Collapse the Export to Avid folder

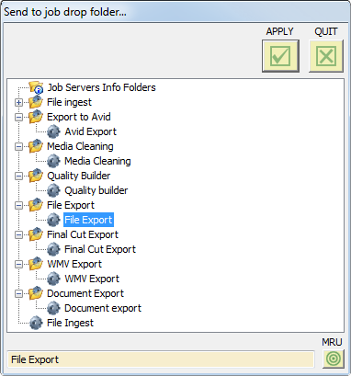tap(19, 117)
